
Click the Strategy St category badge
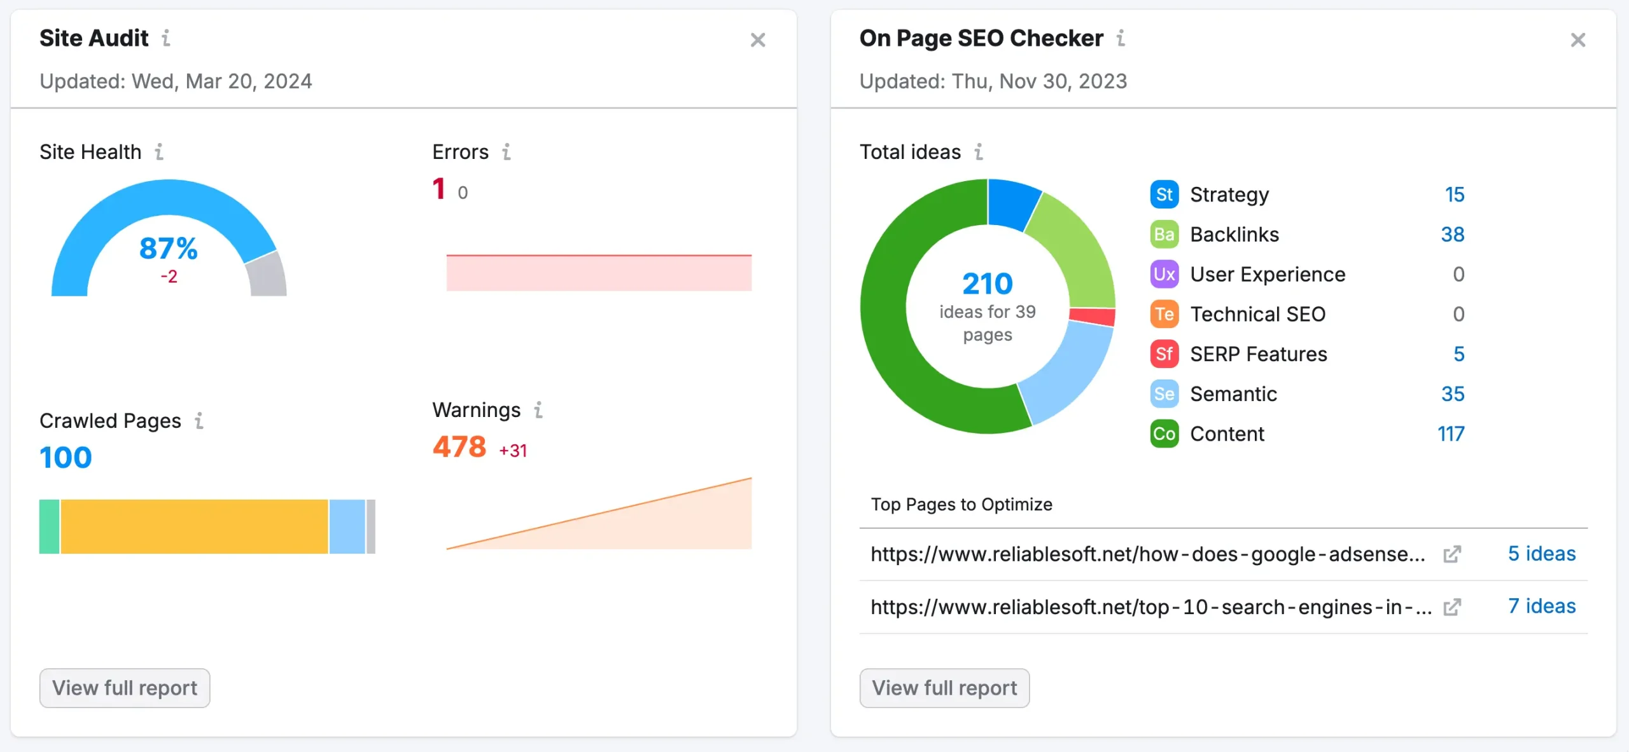tap(1164, 195)
